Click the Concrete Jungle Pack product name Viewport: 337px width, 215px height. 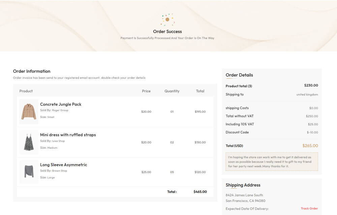click(x=61, y=104)
